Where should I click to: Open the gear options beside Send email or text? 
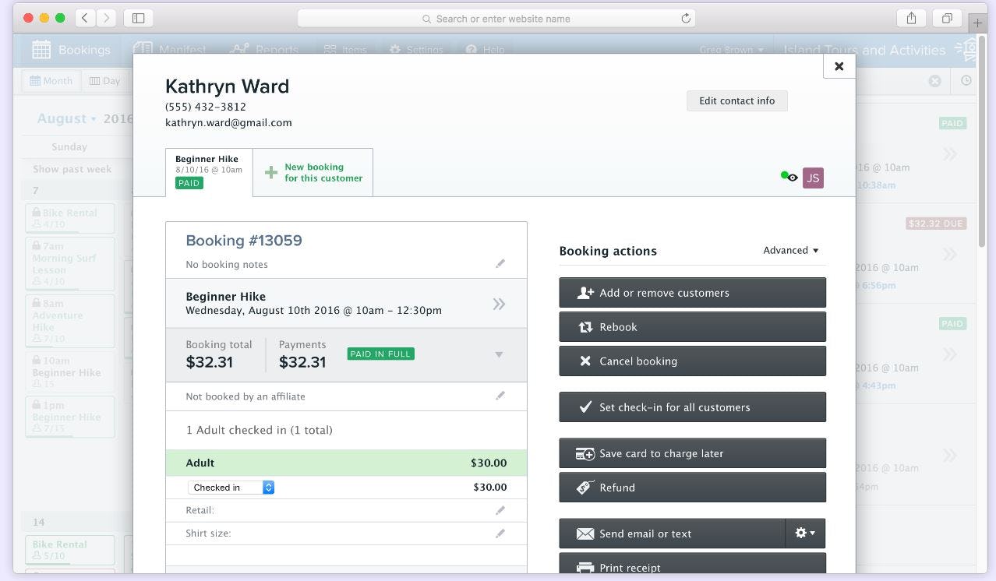tap(804, 533)
